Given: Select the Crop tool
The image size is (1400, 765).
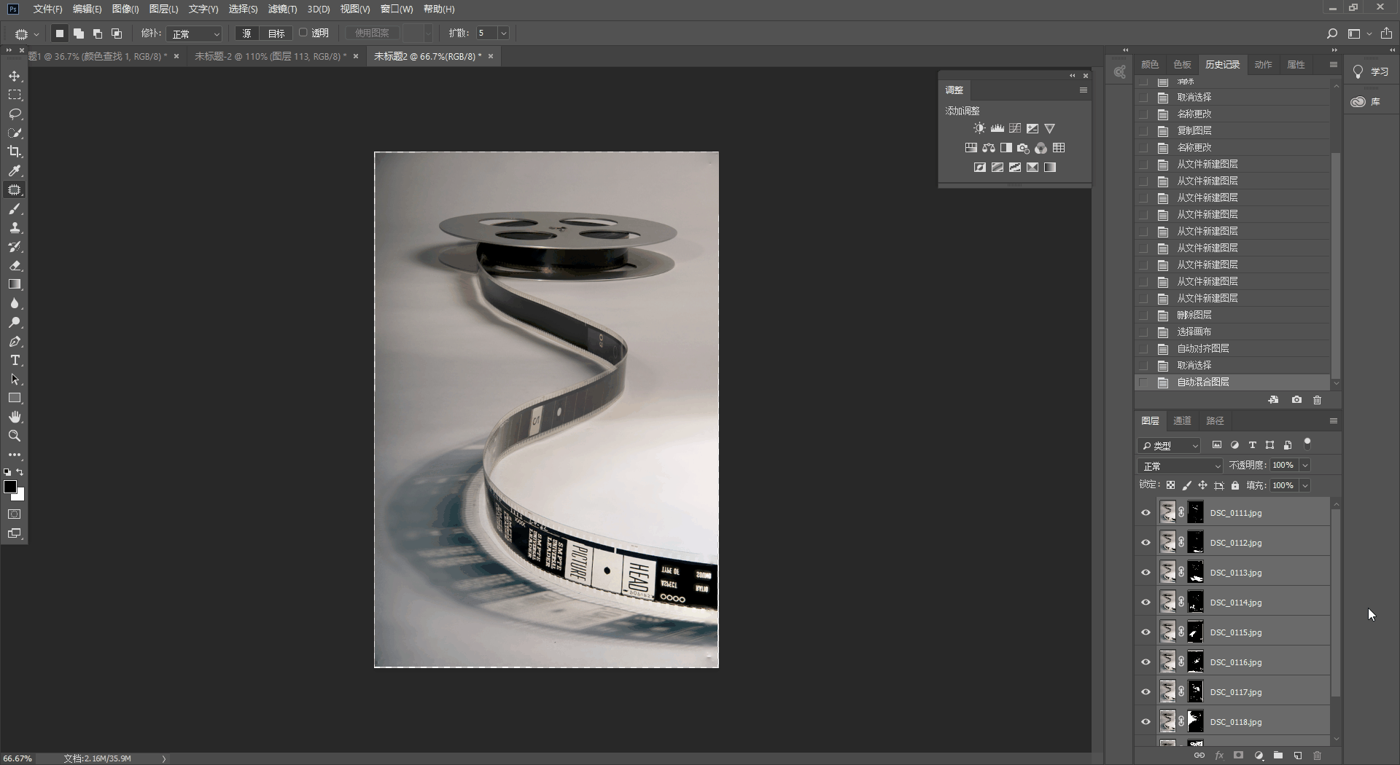Looking at the screenshot, I should 15,152.
